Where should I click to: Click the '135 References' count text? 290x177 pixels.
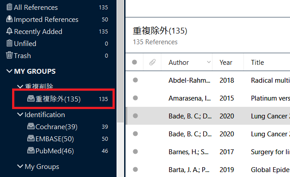(x=155, y=42)
